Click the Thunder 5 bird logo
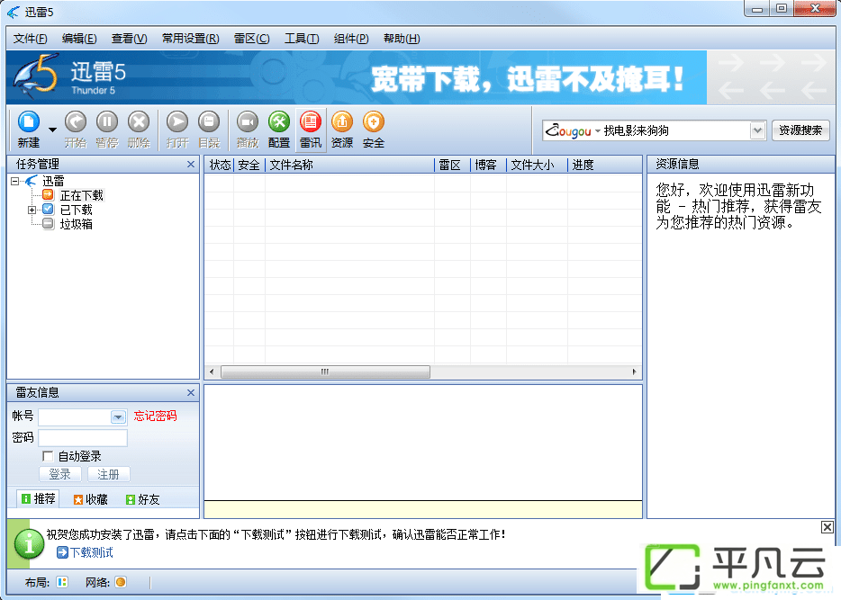This screenshot has width=841, height=600. point(36,76)
